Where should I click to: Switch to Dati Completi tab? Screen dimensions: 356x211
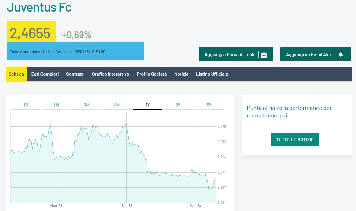point(45,74)
